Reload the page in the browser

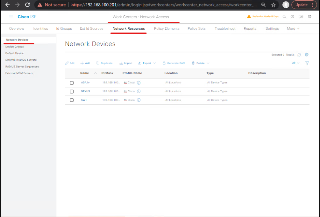pos(27,5)
